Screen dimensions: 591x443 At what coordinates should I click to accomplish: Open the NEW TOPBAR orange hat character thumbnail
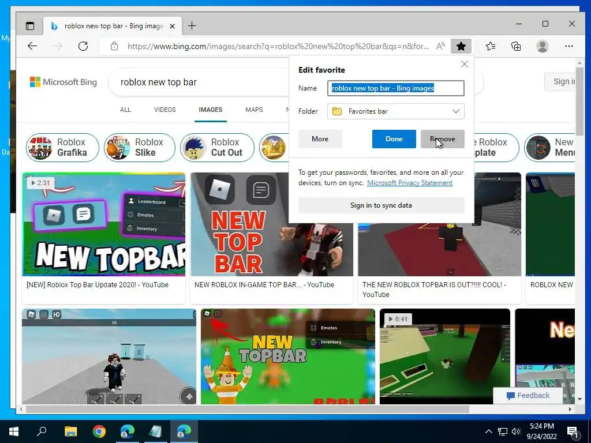pos(287,356)
